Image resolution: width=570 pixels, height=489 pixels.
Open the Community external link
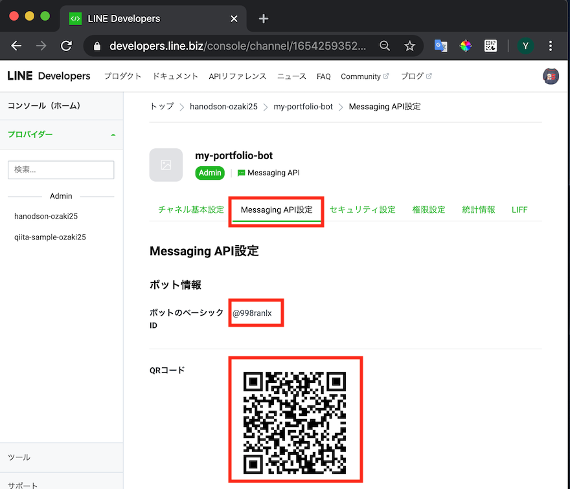tap(365, 76)
